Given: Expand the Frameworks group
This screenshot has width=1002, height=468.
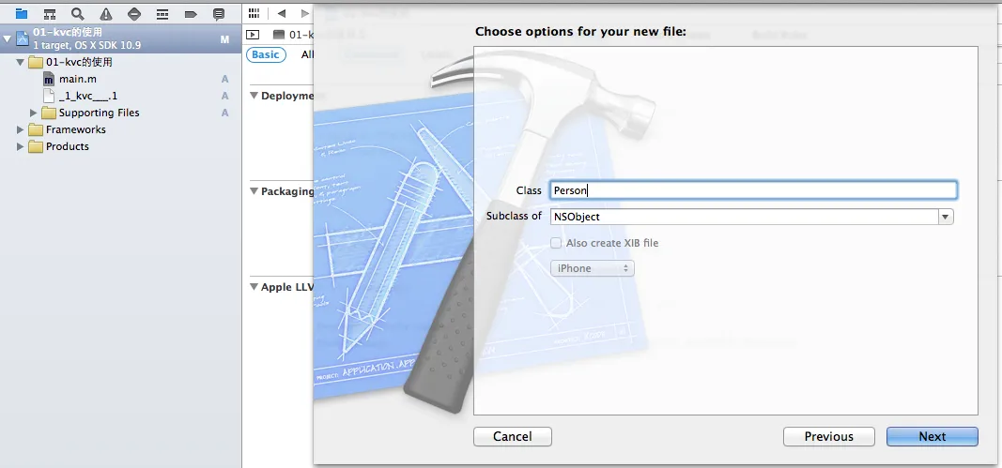Looking at the screenshot, I should (x=21, y=129).
